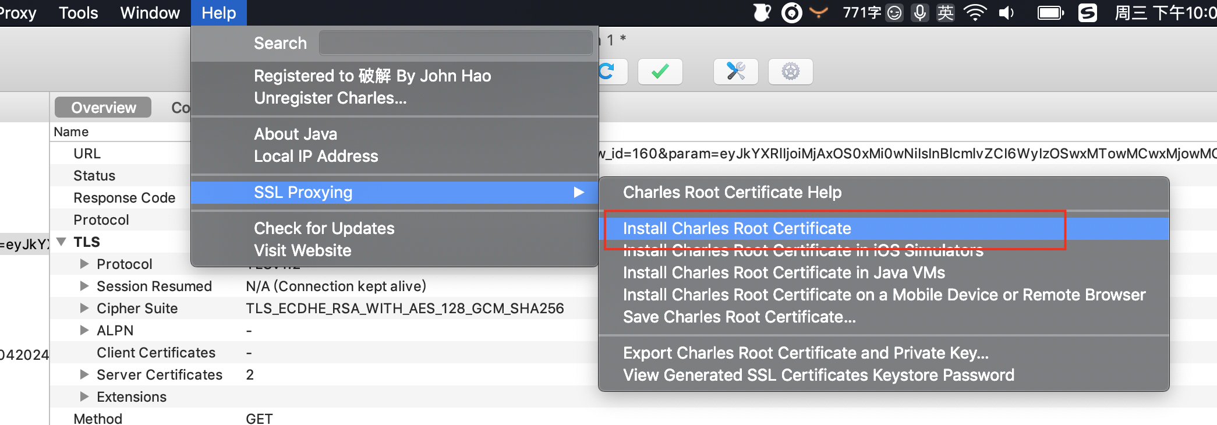
Task: Select Export Charles Root Certificate and Private Key...
Action: tap(884, 353)
